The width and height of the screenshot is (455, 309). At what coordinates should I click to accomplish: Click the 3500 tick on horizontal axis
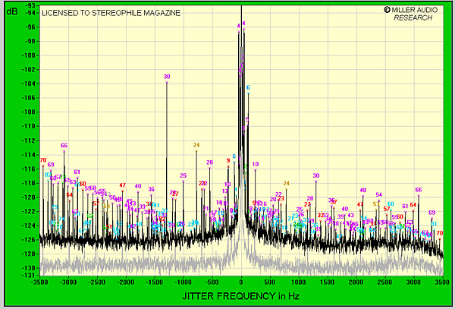pos(442,281)
